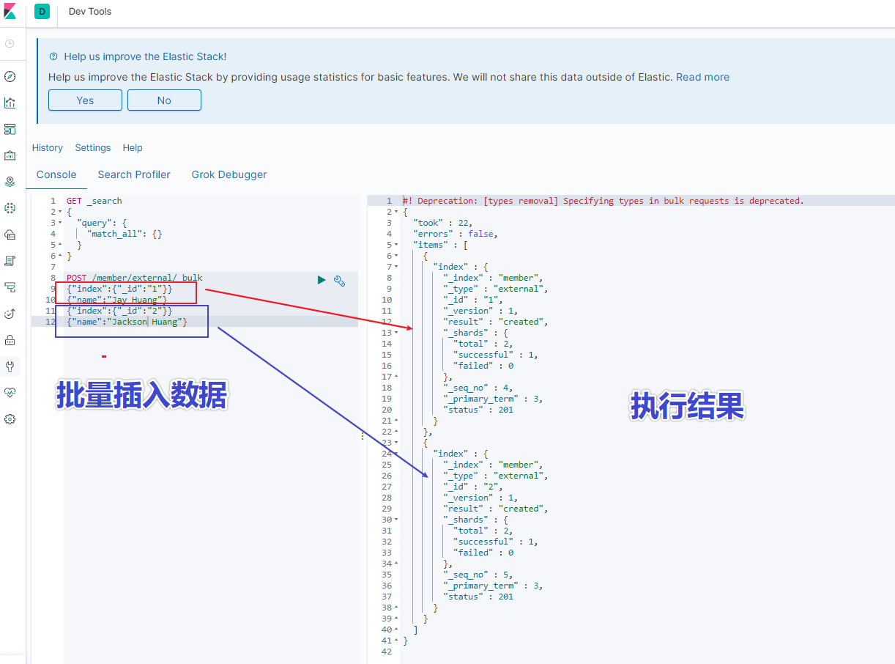The image size is (895, 664).
Task: Click Yes to share usage statistics
Action: [85, 100]
